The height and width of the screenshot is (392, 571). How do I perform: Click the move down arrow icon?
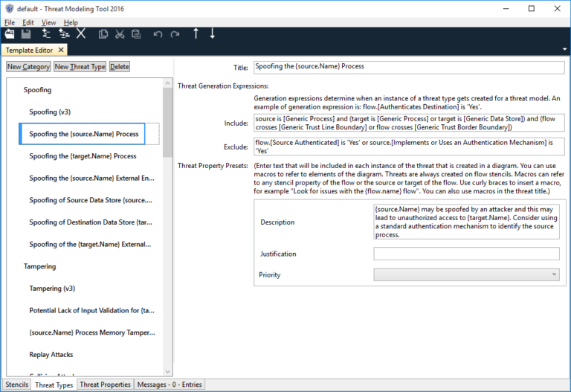[x=213, y=33]
